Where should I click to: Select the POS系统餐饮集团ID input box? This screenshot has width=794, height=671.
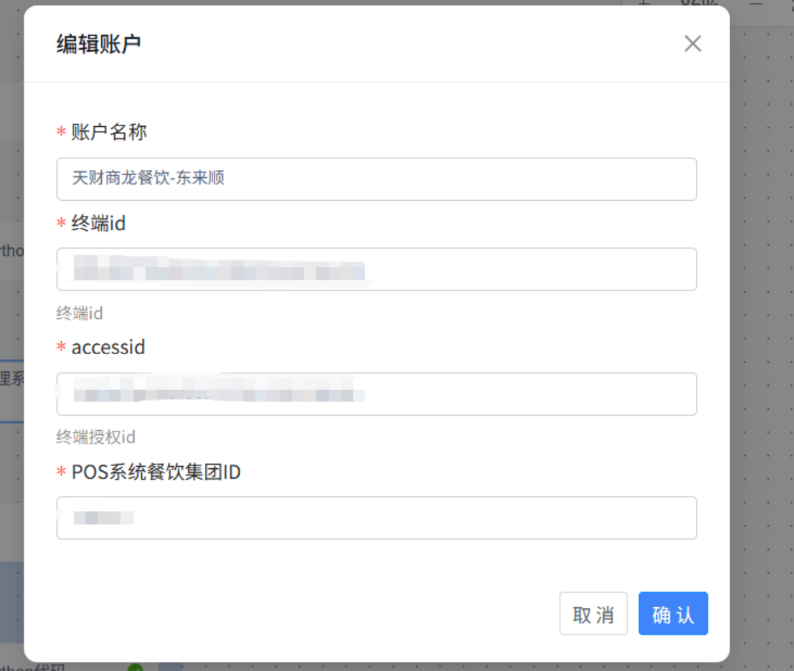point(377,518)
